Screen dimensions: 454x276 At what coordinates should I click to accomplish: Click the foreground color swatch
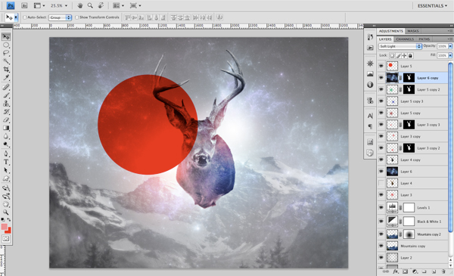click(4, 227)
